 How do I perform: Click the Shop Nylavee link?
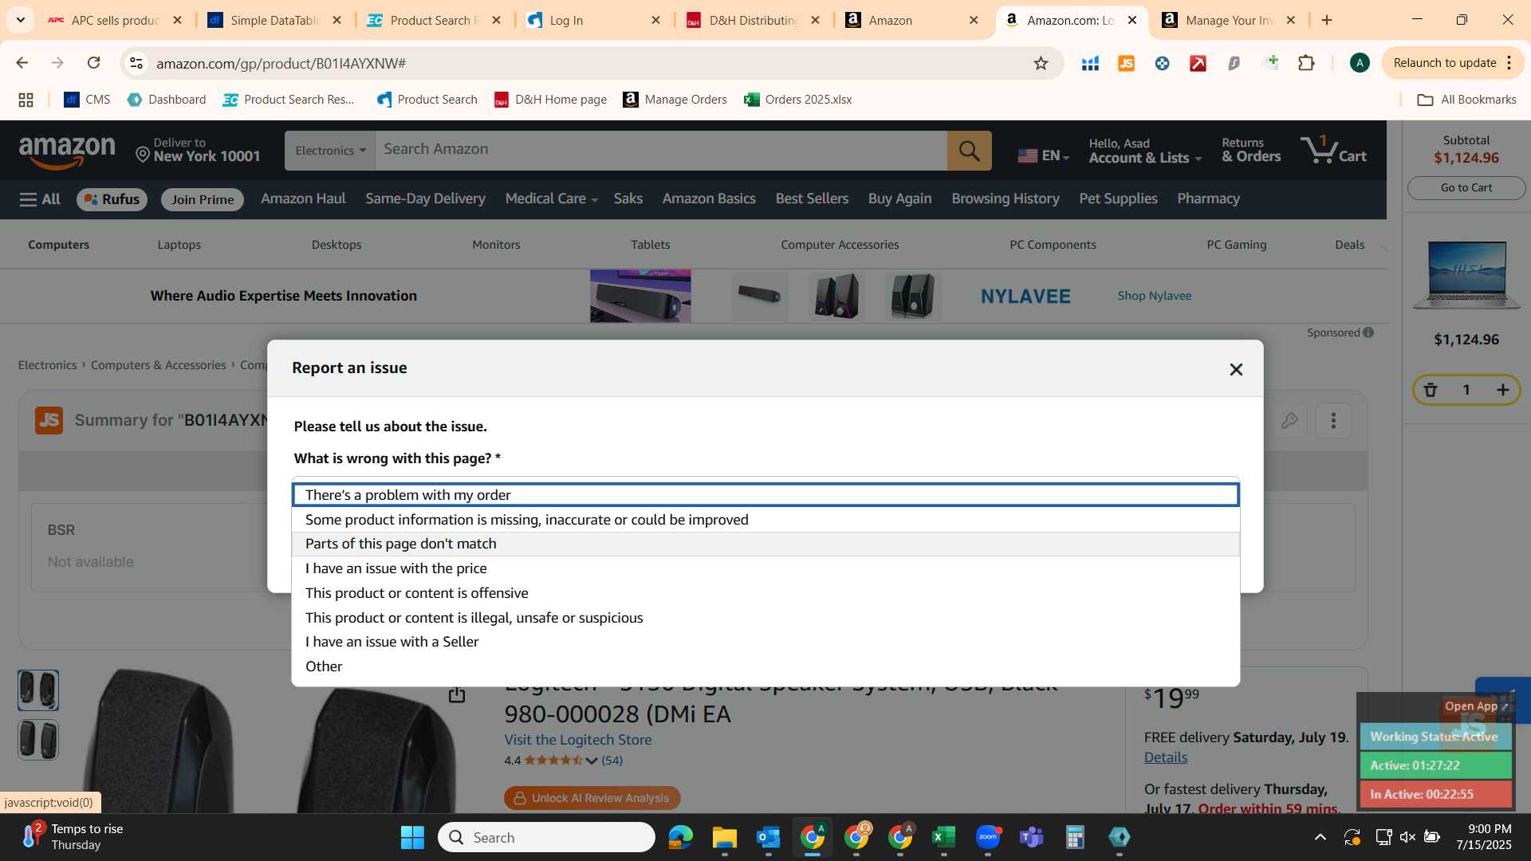pyautogui.click(x=1154, y=296)
